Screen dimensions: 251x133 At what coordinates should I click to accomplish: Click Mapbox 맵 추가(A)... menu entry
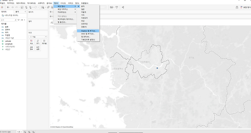click(x=88, y=31)
